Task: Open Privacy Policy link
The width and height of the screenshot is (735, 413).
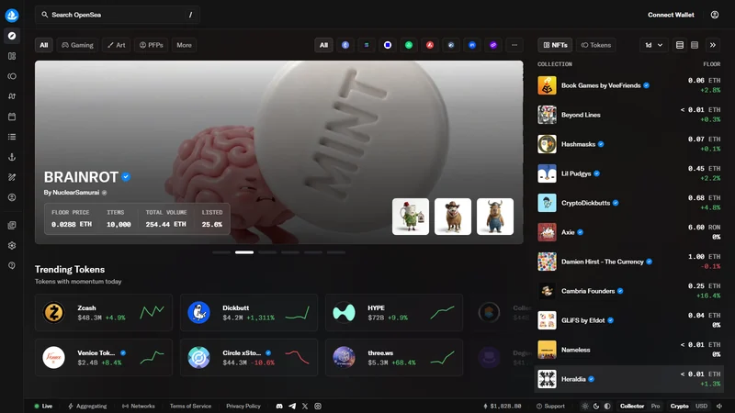Action: (x=243, y=406)
